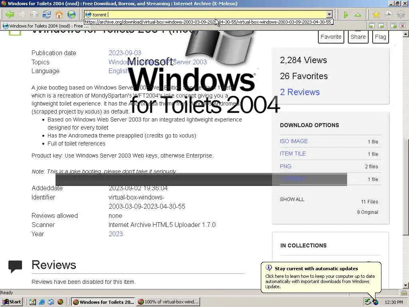409x307 pixels.
Task: Click the first green-arrow icon on tab bar
Action: 371,26
